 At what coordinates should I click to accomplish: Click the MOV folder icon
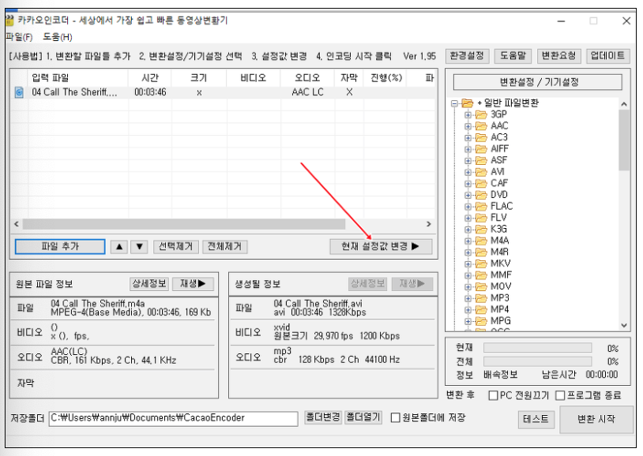pos(481,286)
